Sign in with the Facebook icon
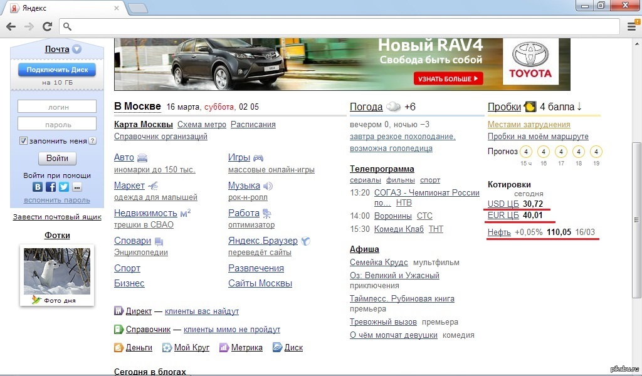Screen dimensions: 642x376 click(x=51, y=187)
